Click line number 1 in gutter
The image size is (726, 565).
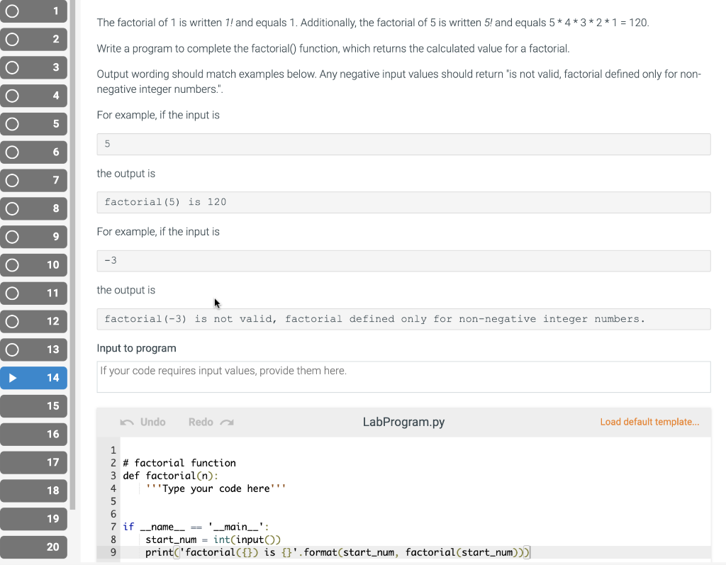[113, 451]
